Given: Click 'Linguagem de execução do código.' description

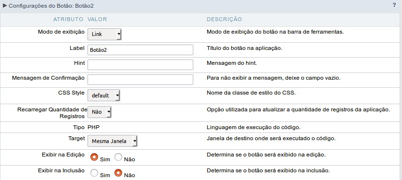Looking at the screenshot, I should tap(253, 127).
